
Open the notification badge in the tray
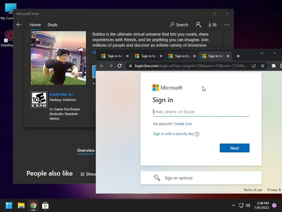click(x=274, y=205)
